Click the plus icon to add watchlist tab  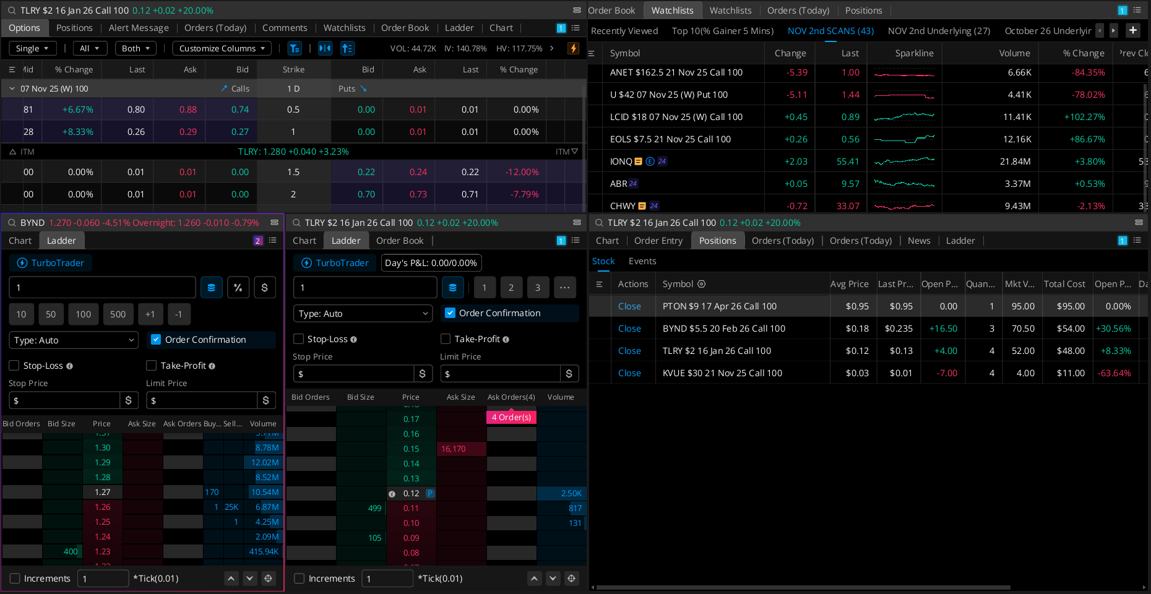coord(1132,30)
